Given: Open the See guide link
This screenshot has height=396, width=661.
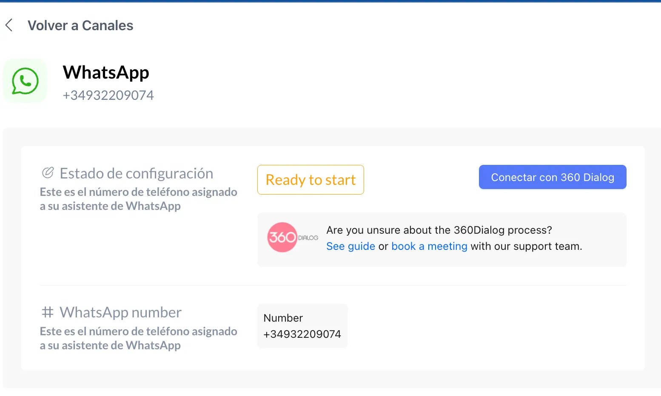Looking at the screenshot, I should [x=350, y=246].
